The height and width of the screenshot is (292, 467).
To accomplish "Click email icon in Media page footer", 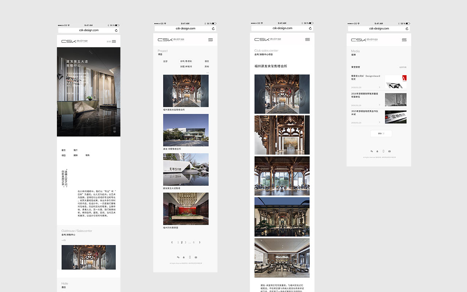I will pos(389,151).
